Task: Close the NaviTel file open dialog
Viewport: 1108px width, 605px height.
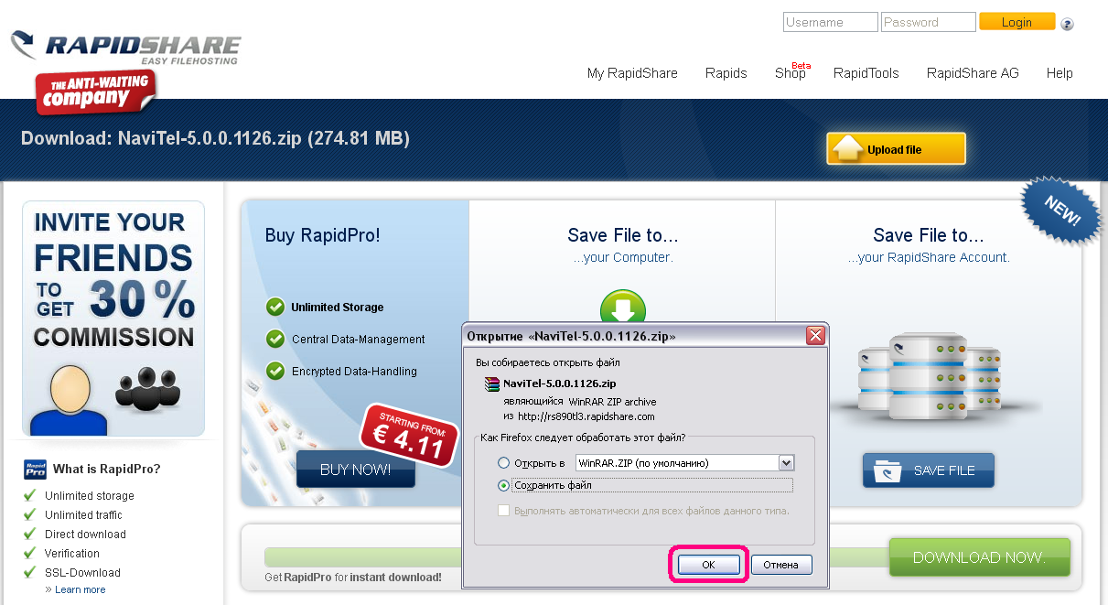Action: 815,336
